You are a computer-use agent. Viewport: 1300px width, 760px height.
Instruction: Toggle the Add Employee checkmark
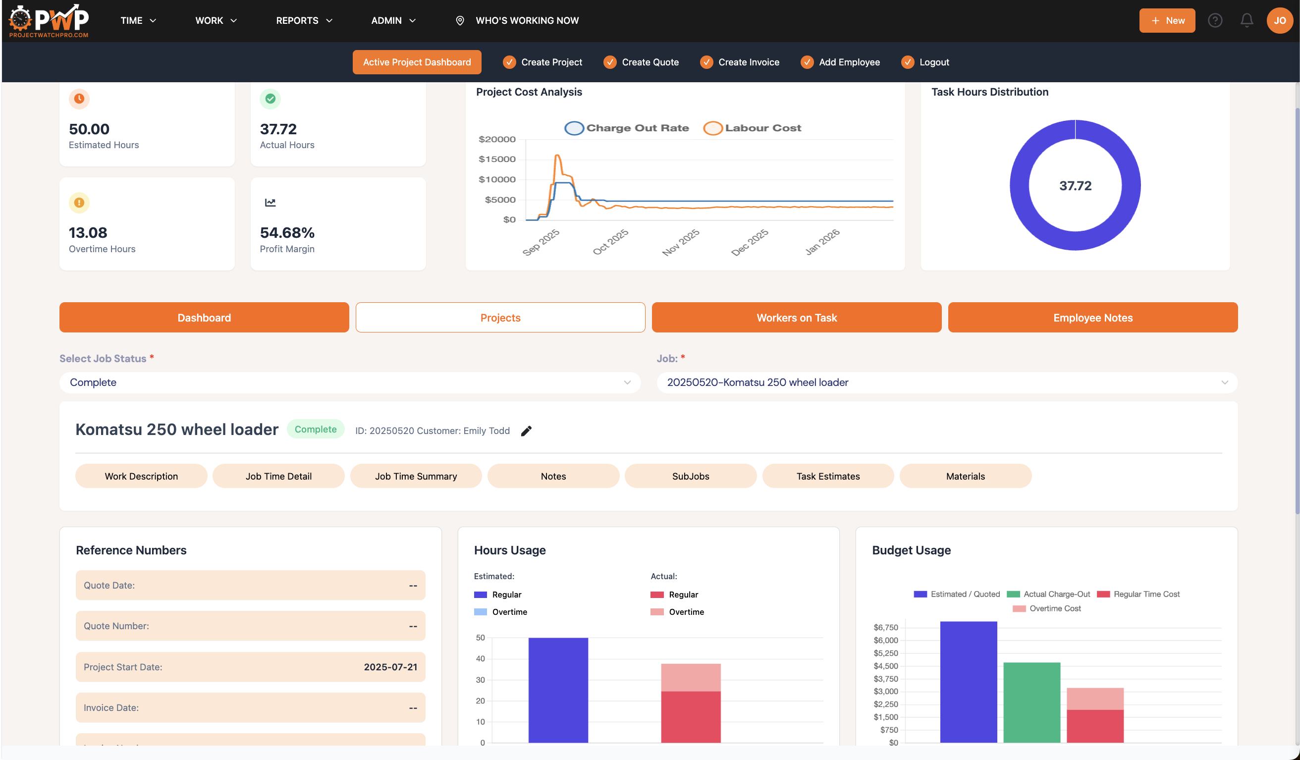[x=807, y=62]
